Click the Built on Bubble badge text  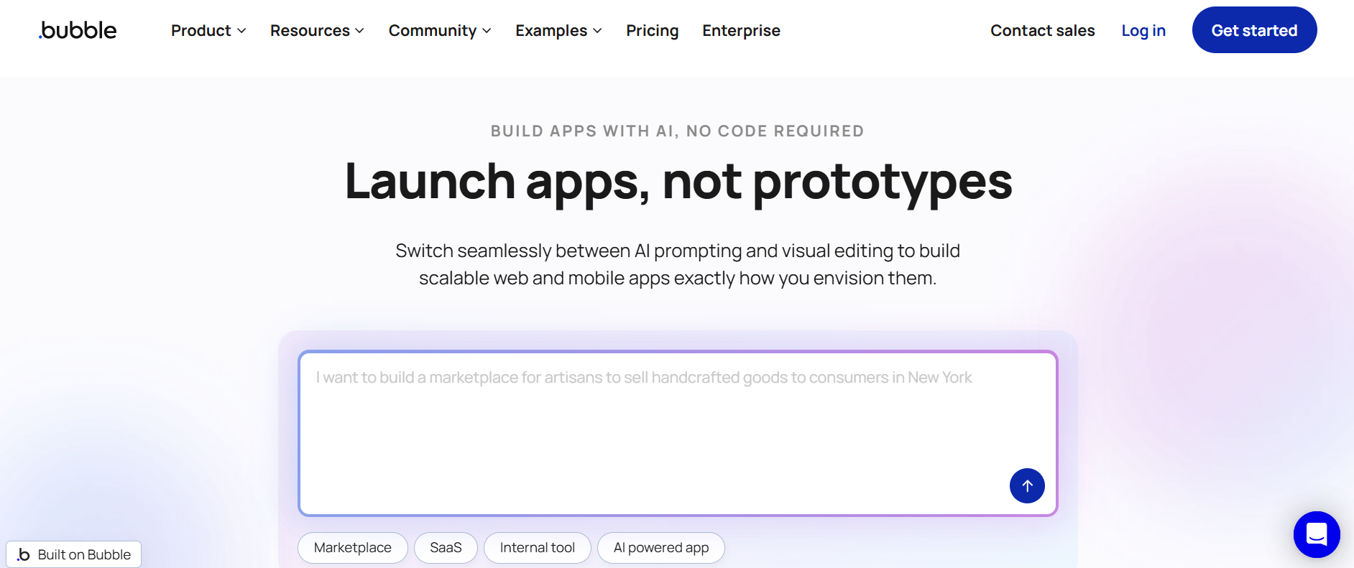(84, 554)
